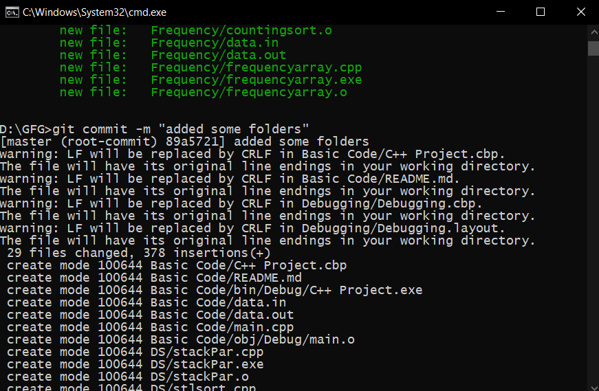Click the "29 files changed" summary line
Viewport: 599px width, 391px height.
[139, 253]
